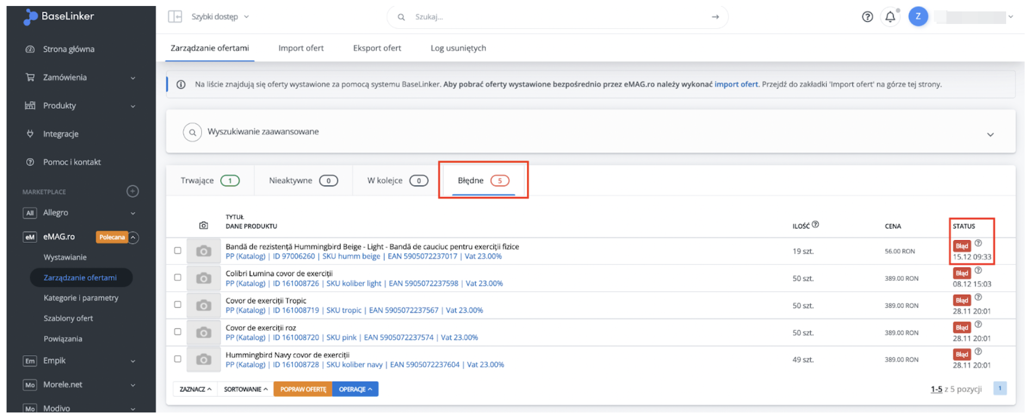The image size is (1029, 419).
Task: Click the eMAG.ro marketplace badge icon
Action: [30, 237]
